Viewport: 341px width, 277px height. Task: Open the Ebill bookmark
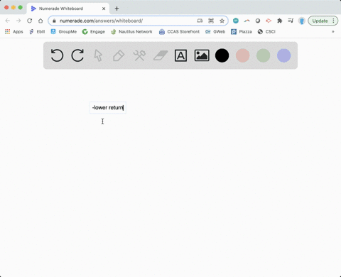(x=37, y=32)
